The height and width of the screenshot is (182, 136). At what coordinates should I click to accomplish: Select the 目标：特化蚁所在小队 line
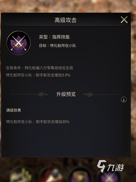click(x=57, y=45)
